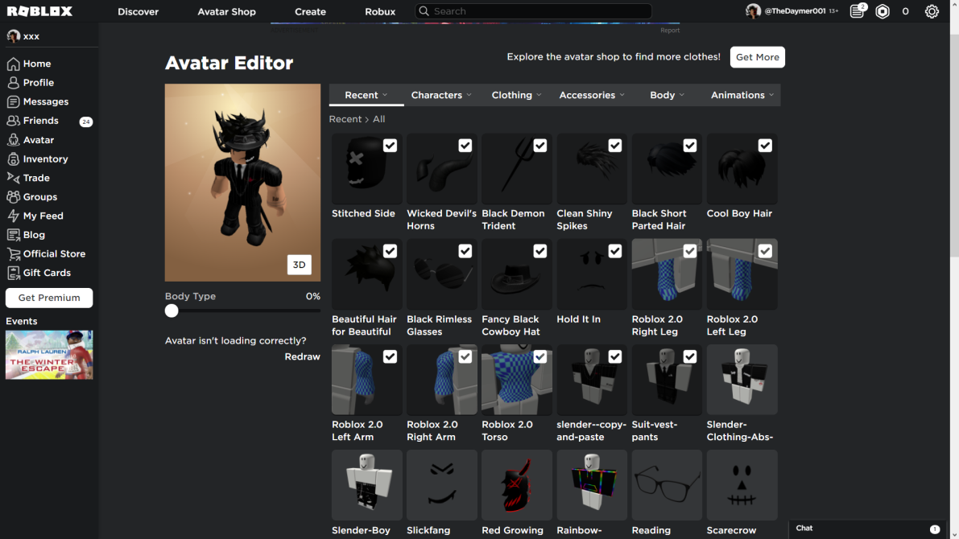Open the Blog icon in the sidebar
Viewport: 959px width, 539px height.
pyautogui.click(x=13, y=235)
